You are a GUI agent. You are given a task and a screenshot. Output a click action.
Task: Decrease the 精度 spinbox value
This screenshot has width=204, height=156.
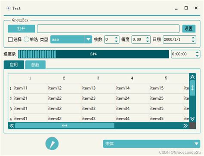coord(148,41)
